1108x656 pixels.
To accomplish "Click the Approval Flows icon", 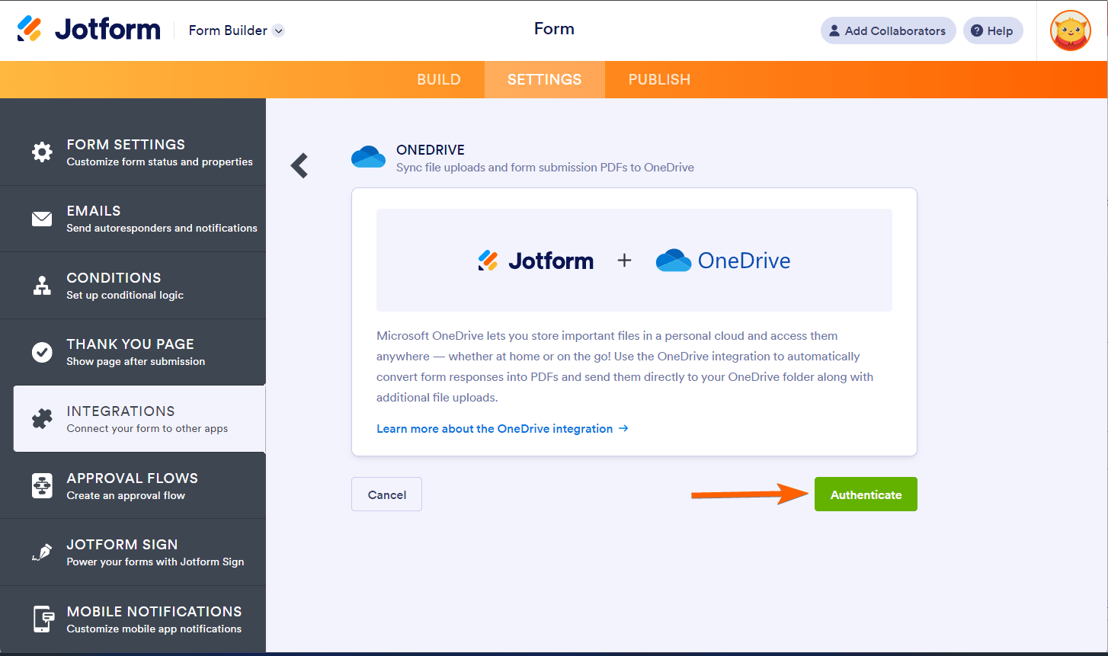I will [42, 485].
